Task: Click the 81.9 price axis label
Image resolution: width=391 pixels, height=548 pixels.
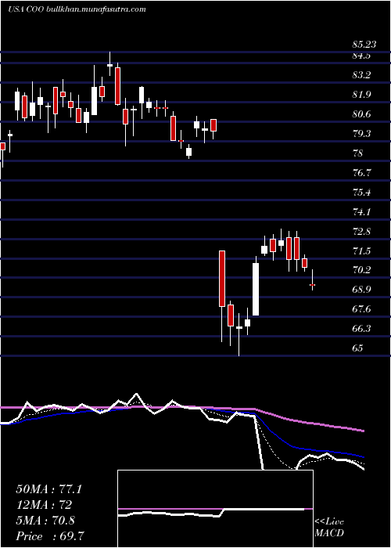Action: [x=361, y=95]
